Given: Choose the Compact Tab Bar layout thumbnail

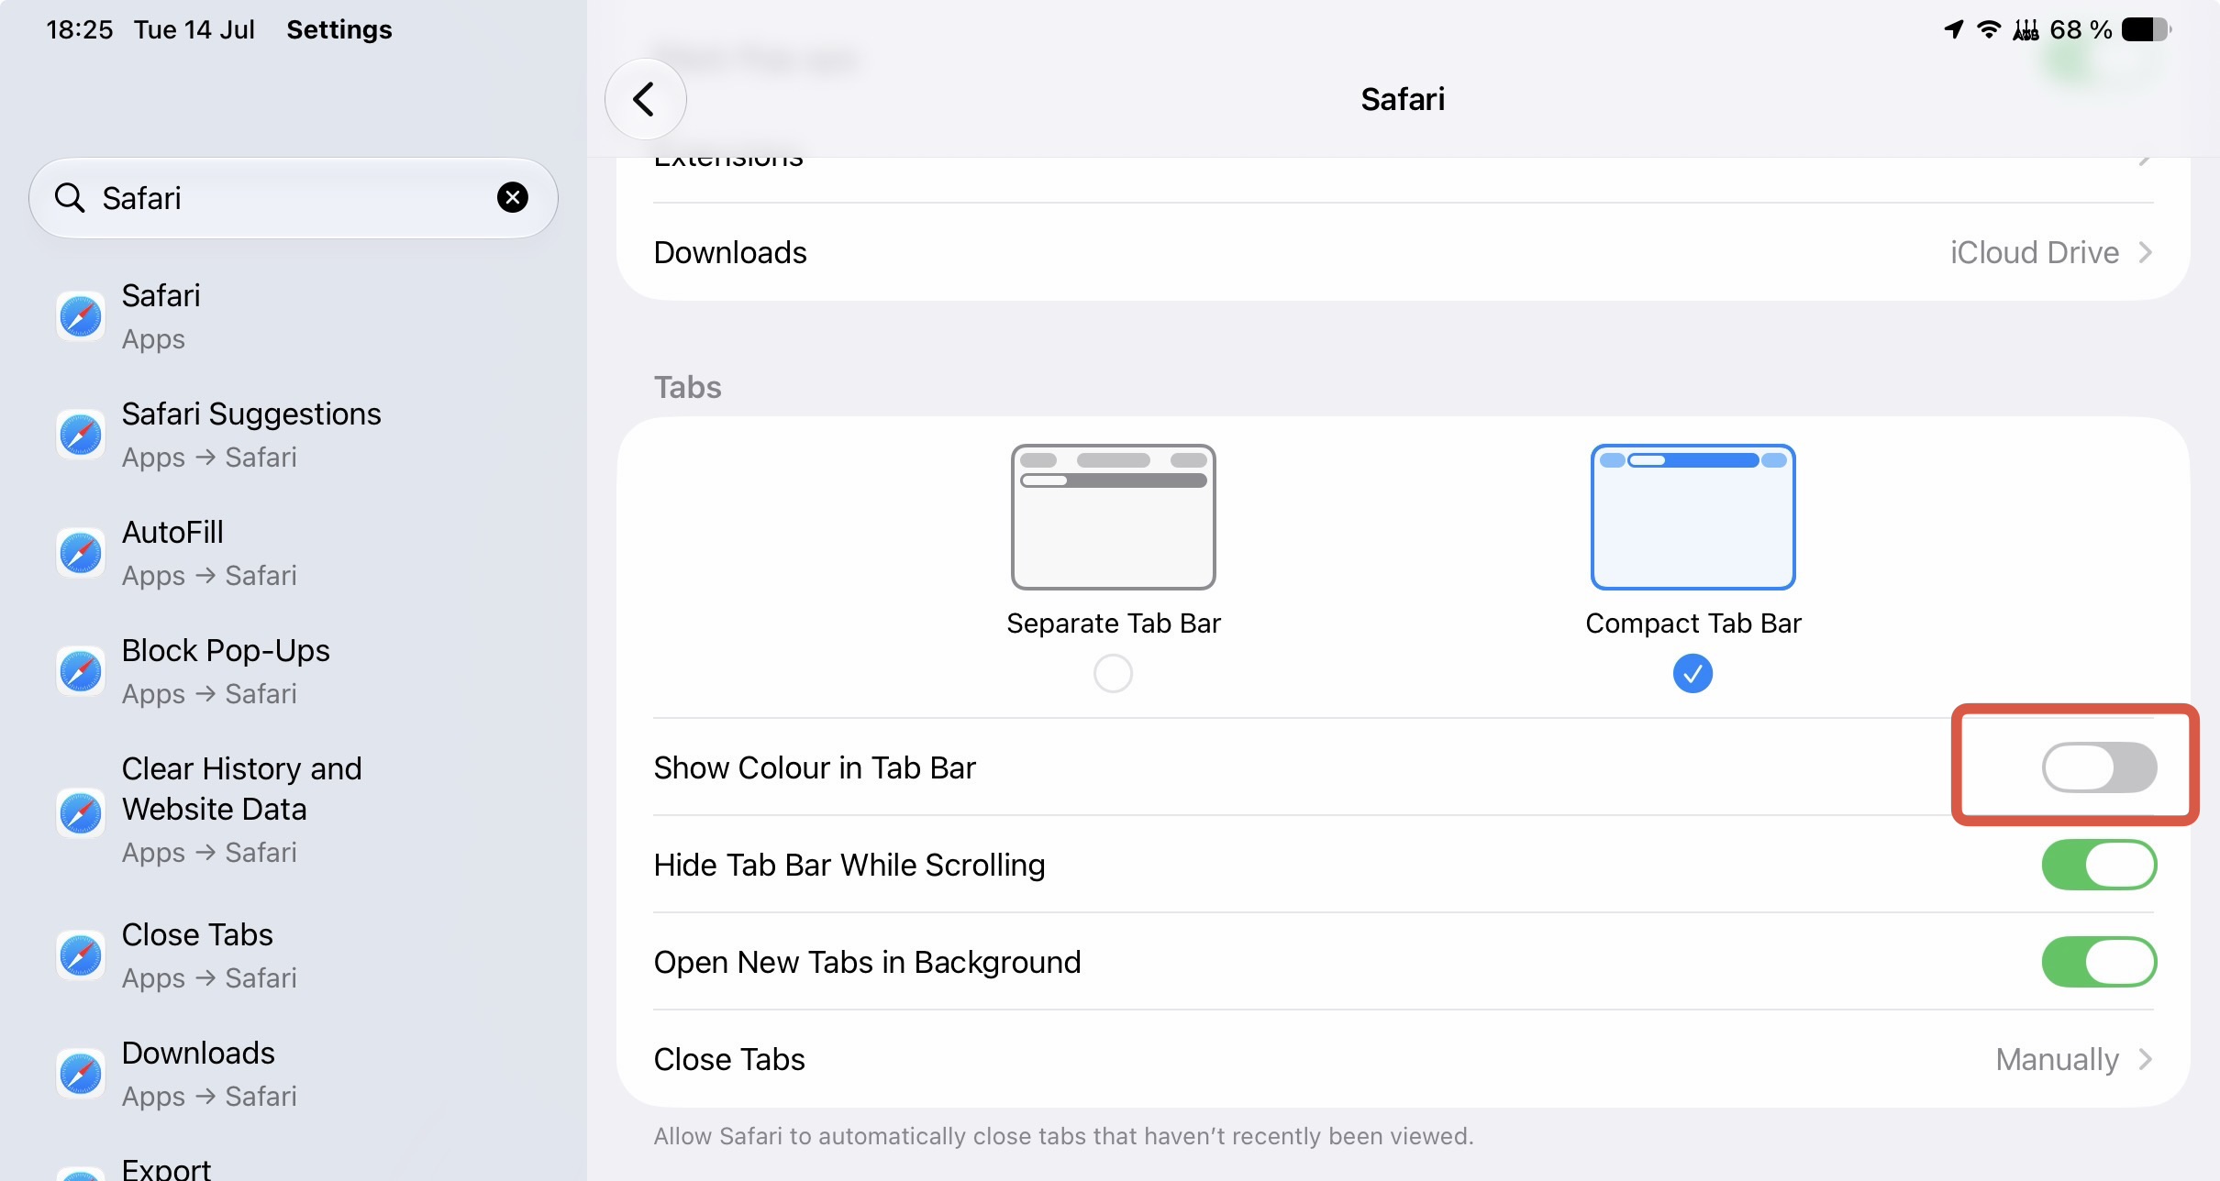Looking at the screenshot, I should pos(1693,517).
